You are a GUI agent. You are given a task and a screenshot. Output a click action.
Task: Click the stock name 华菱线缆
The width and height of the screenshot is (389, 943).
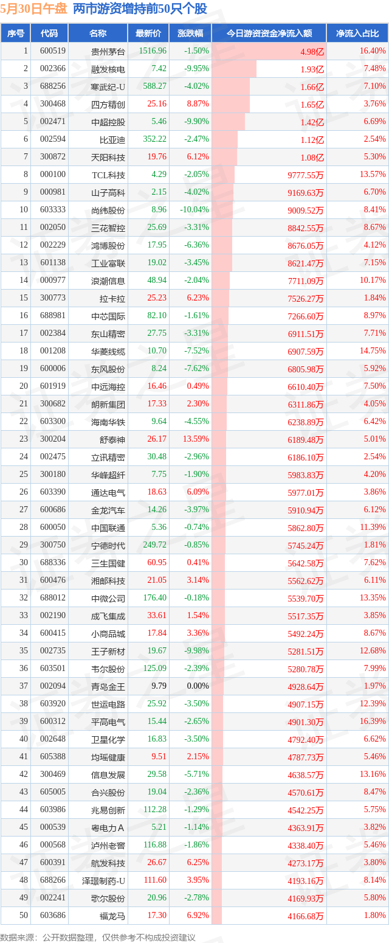coord(108,352)
